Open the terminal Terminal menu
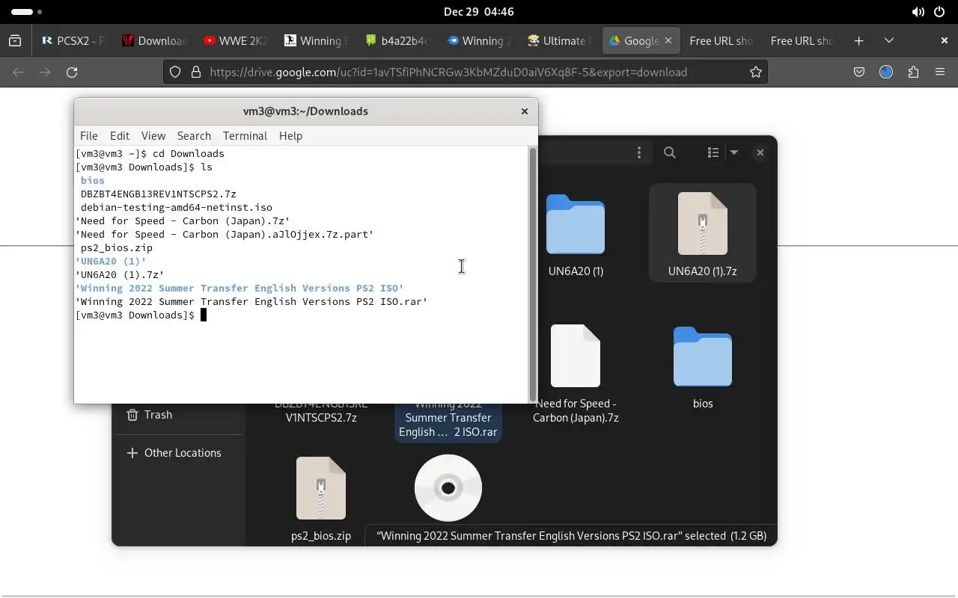Image resolution: width=958 pixels, height=598 pixels. pos(245,135)
